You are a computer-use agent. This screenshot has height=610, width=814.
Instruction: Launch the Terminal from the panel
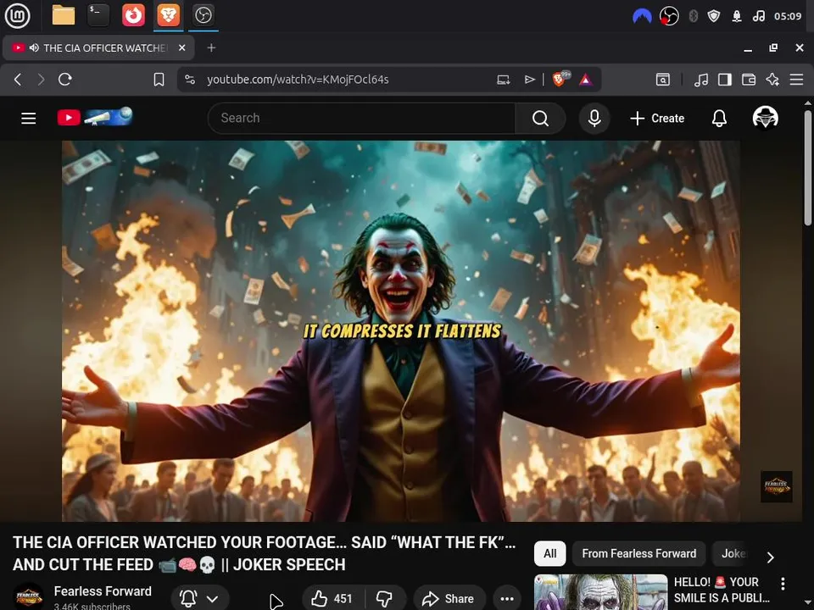(98, 15)
